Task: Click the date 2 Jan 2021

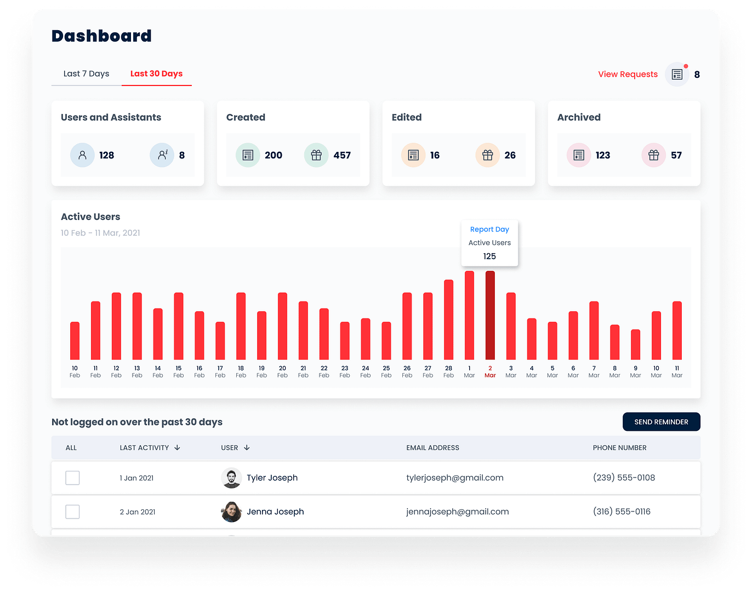Action: 138,512
